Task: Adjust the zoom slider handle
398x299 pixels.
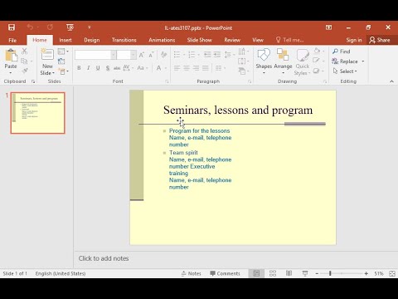Action: [x=330, y=273]
